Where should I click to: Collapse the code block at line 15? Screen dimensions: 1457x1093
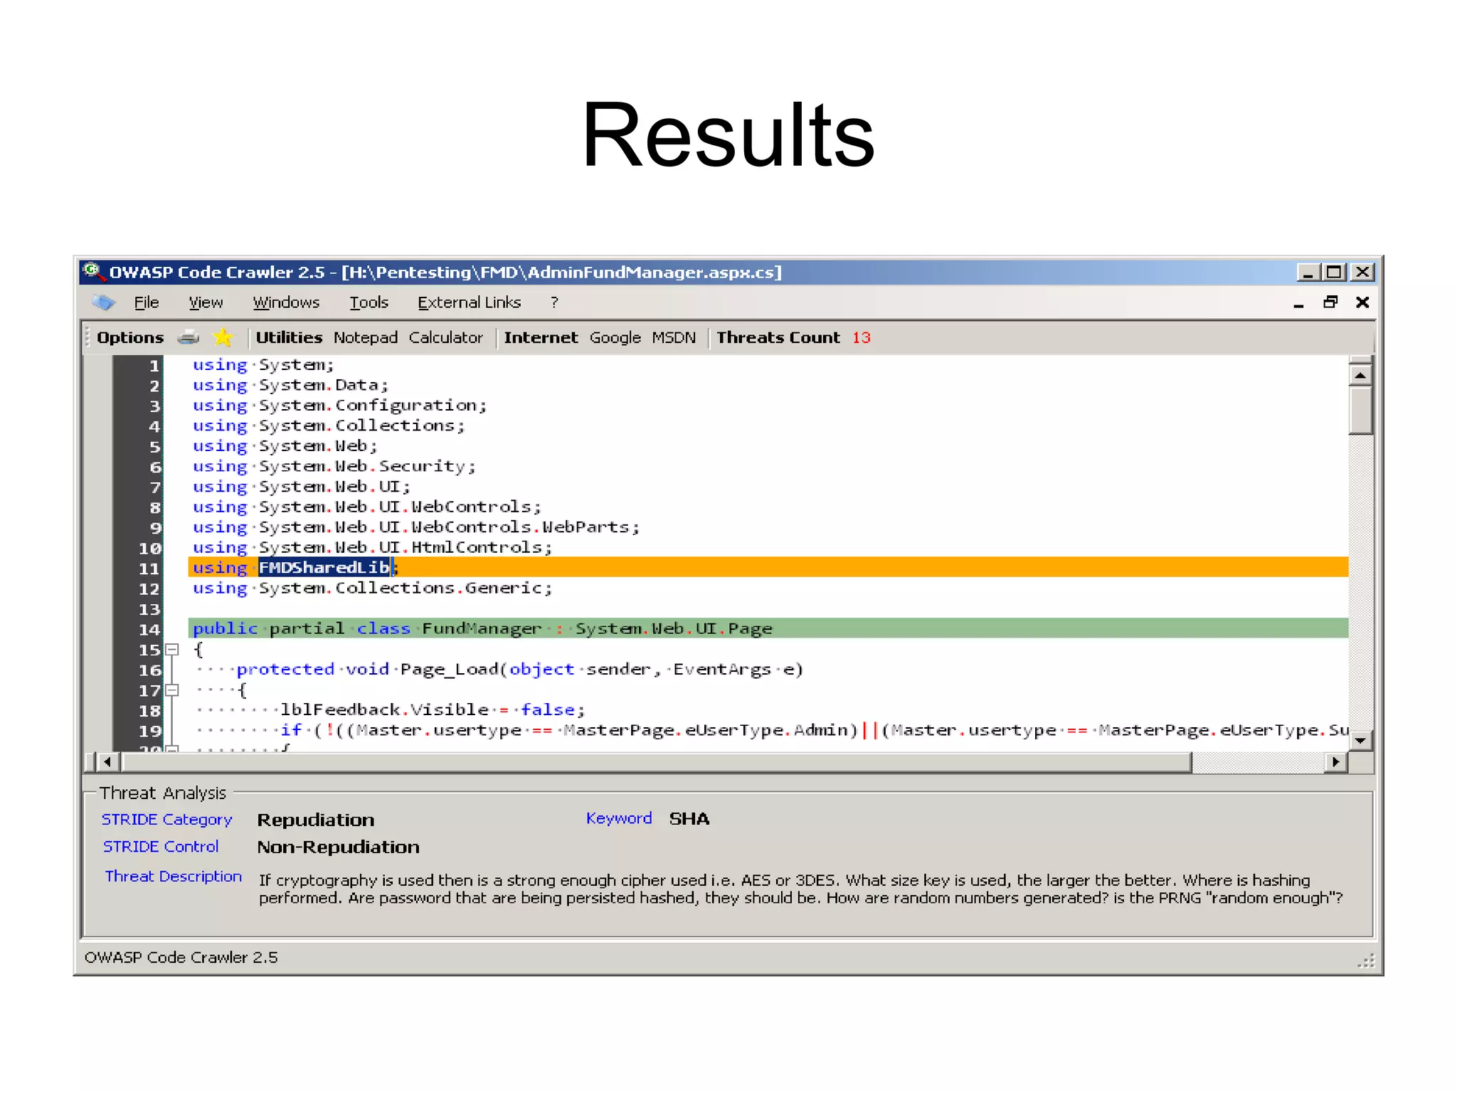[172, 649]
